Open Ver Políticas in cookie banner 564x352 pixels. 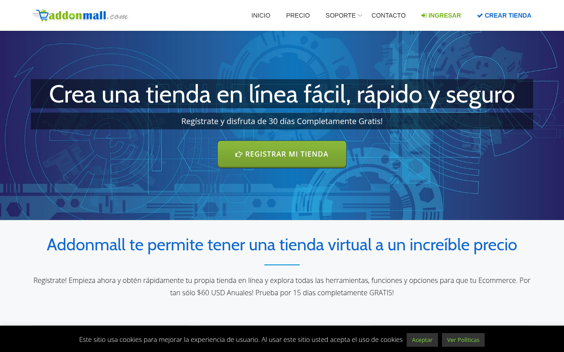click(x=463, y=340)
